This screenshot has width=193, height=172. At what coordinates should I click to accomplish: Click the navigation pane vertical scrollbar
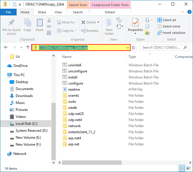tap(53, 131)
